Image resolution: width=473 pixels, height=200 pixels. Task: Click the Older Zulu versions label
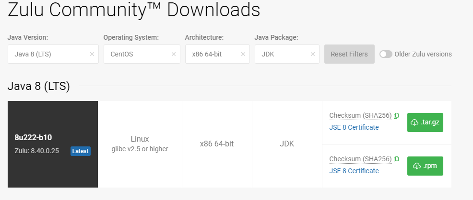click(423, 54)
